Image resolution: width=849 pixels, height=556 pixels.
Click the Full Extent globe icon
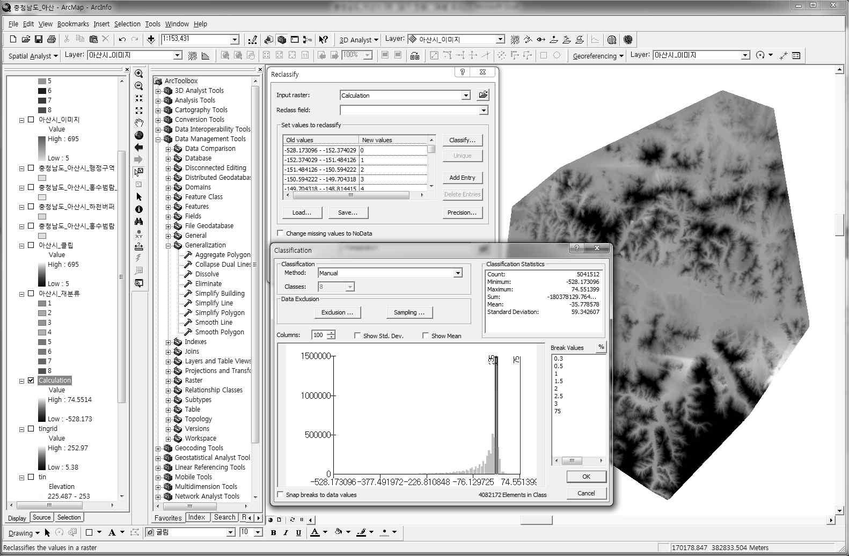click(x=139, y=135)
